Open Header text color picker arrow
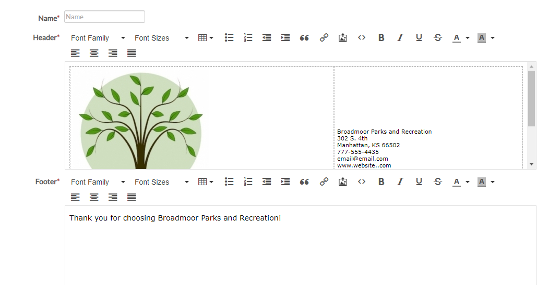 point(468,38)
